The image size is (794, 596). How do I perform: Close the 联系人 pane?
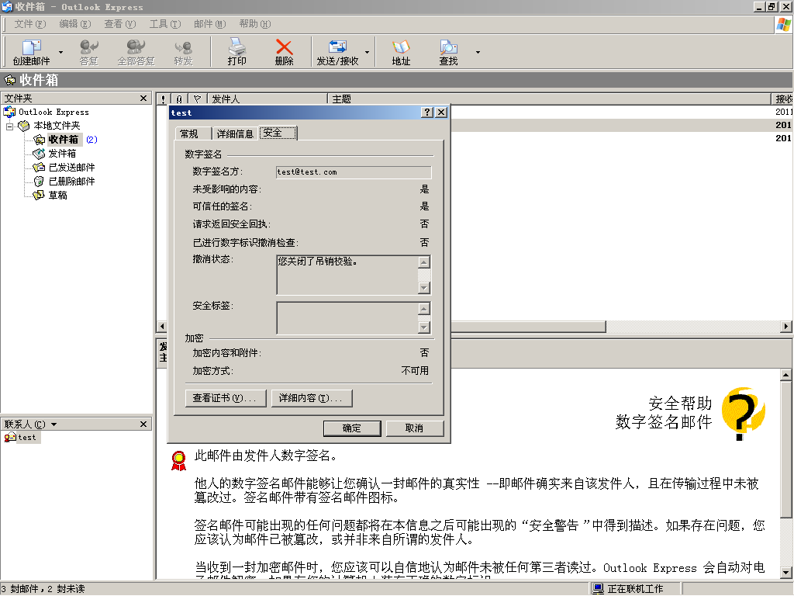coord(143,424)
